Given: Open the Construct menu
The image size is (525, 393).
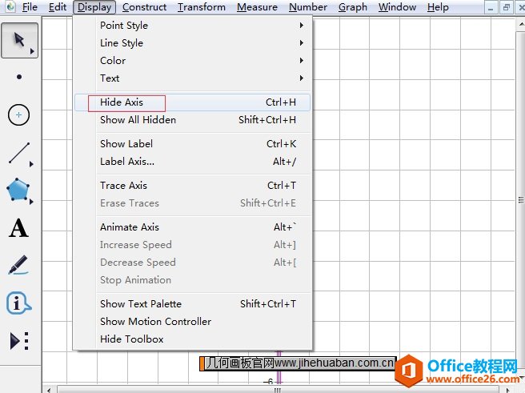Looking at the screenshot, I should point(144,7).
